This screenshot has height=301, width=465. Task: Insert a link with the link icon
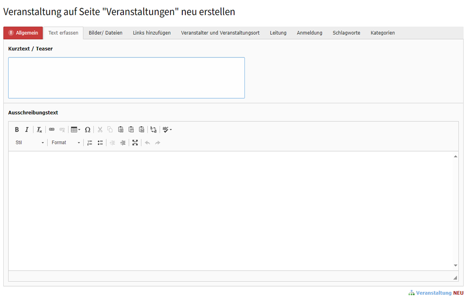[52, 130]
